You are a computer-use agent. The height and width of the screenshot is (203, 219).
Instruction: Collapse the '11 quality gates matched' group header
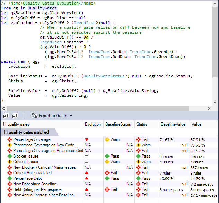click(x=26, y=132)
